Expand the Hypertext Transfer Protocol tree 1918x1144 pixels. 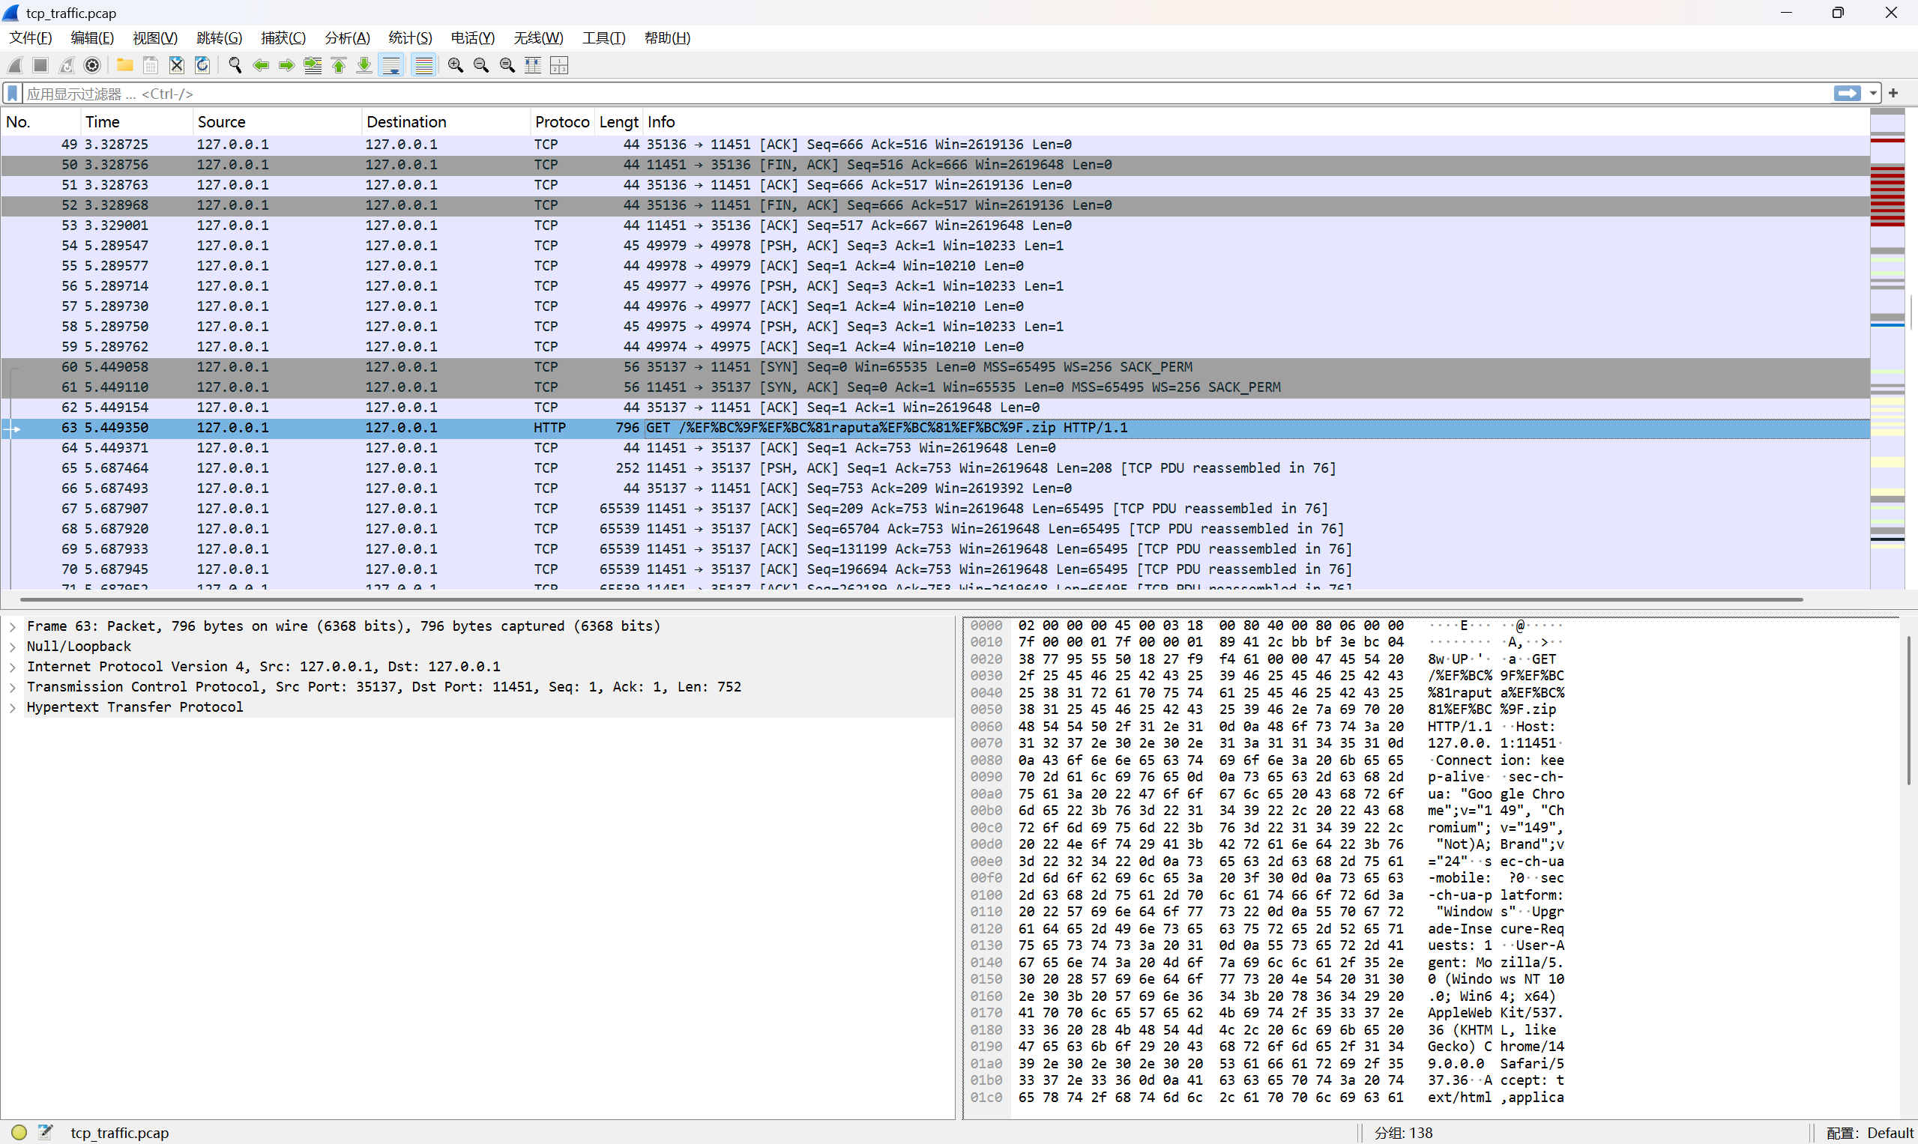coord(13,708)
